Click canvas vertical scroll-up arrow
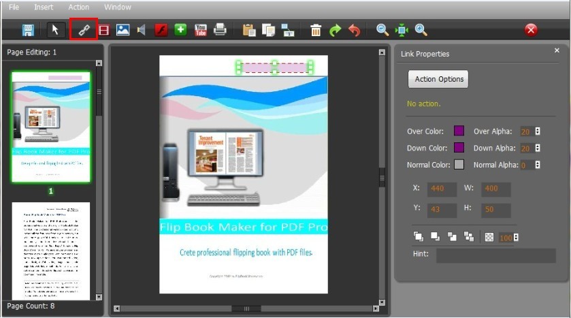This screenshot has width=571, height=318. (382, 52)
